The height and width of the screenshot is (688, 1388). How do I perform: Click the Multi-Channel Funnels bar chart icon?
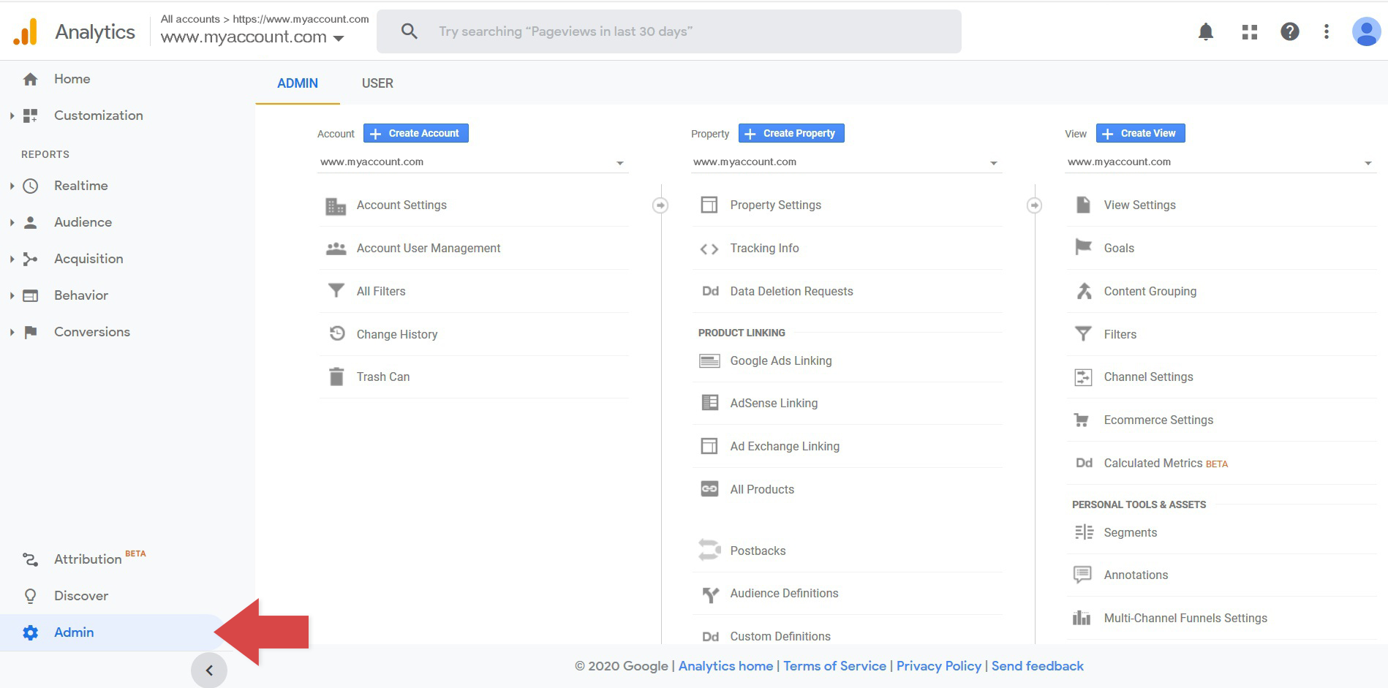pos(1082,618)
